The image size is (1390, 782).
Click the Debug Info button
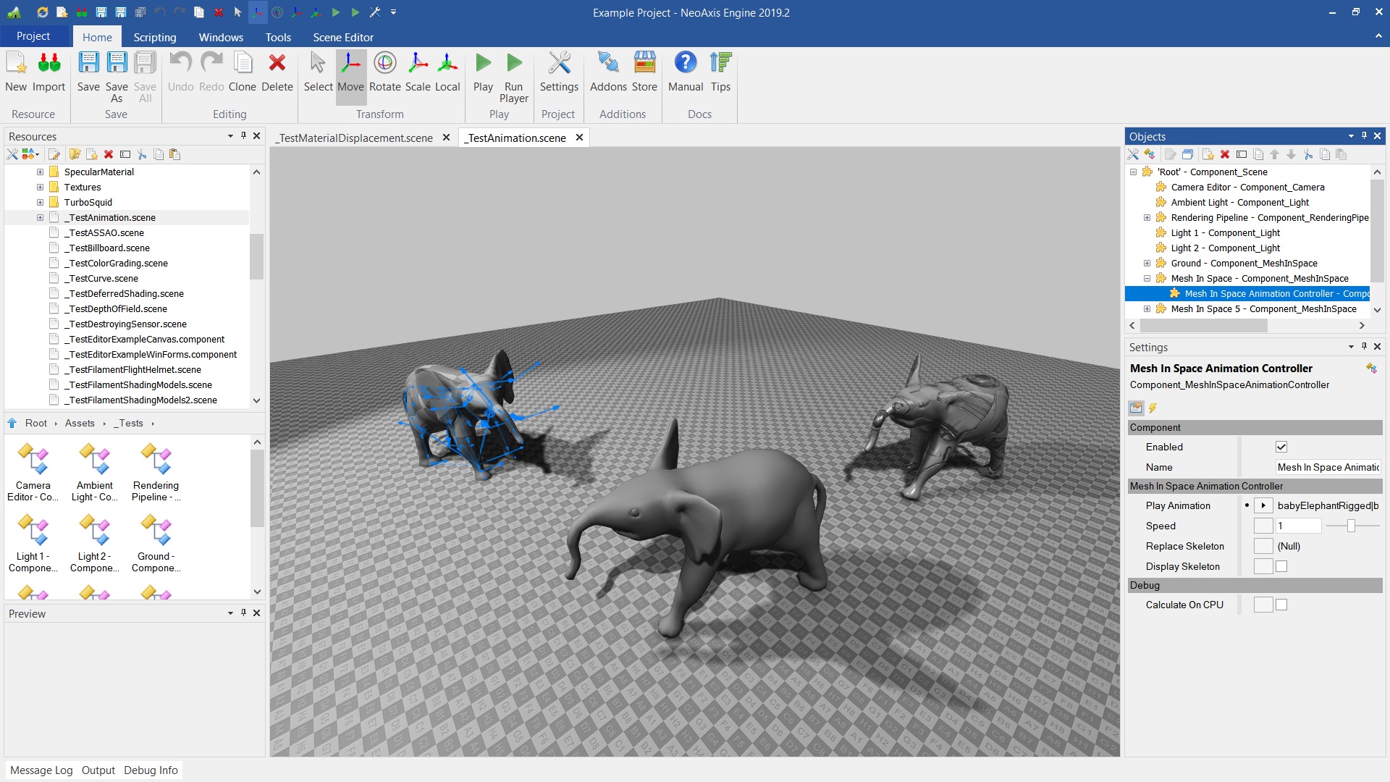click(151, 770)
